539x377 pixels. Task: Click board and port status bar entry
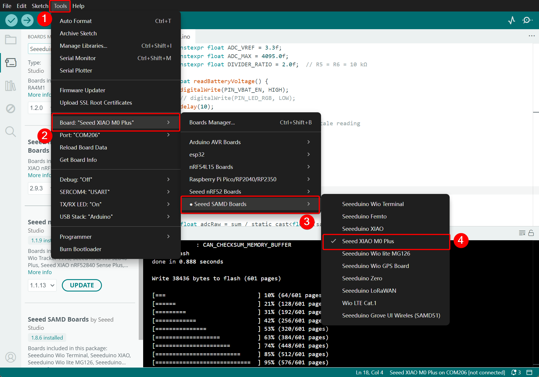coord(447,372)
